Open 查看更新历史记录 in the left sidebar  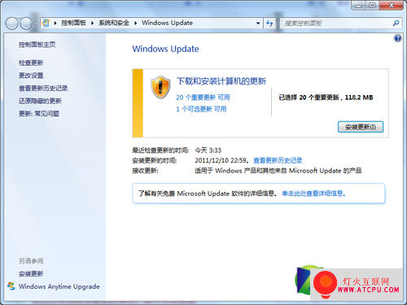(43, 88)
